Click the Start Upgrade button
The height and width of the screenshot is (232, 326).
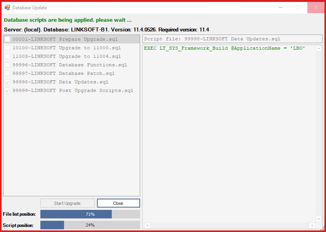pos(68,203)
